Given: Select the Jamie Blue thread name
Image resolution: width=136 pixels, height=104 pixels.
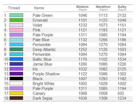Looking at the screenshot, I should point(42,64).
